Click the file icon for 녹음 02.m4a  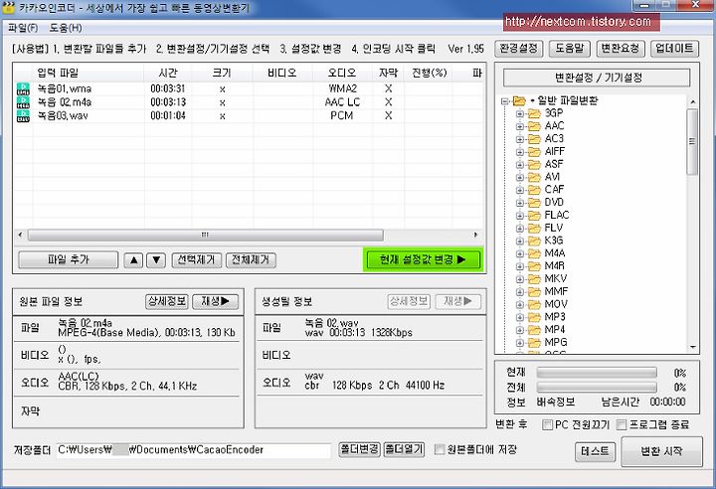[23, 102]
